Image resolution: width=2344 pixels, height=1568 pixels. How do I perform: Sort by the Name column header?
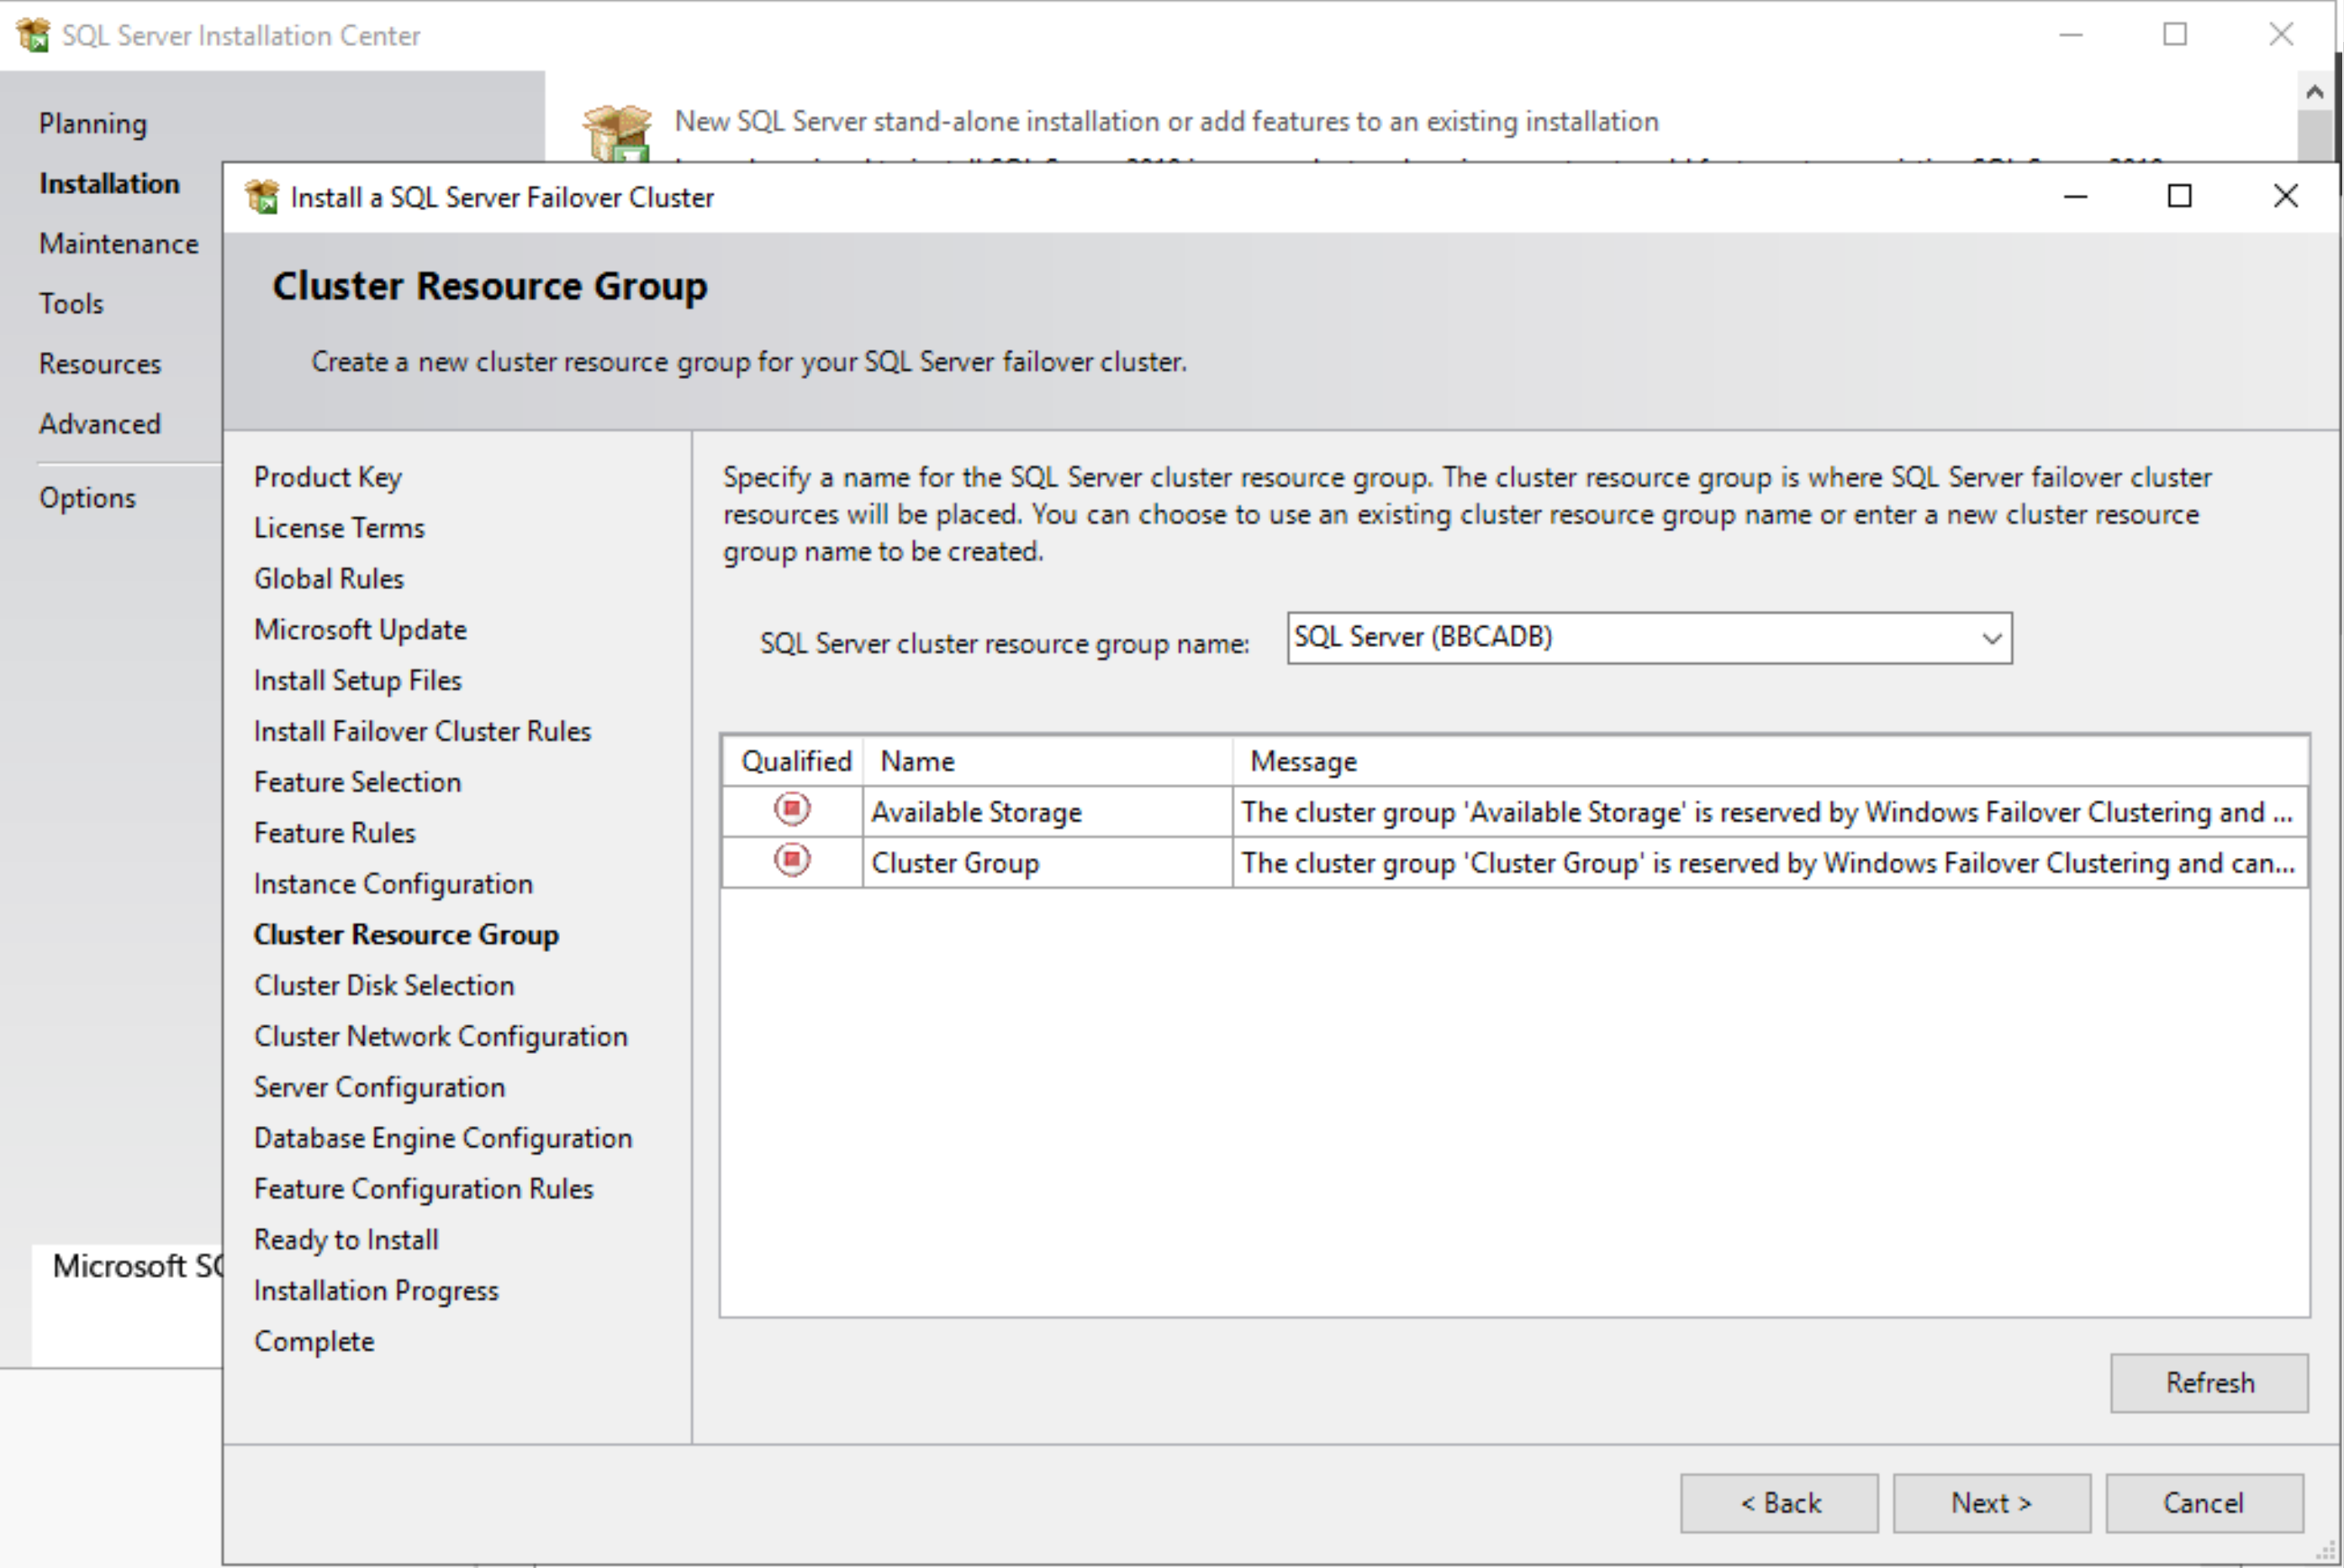point(1048,761)
